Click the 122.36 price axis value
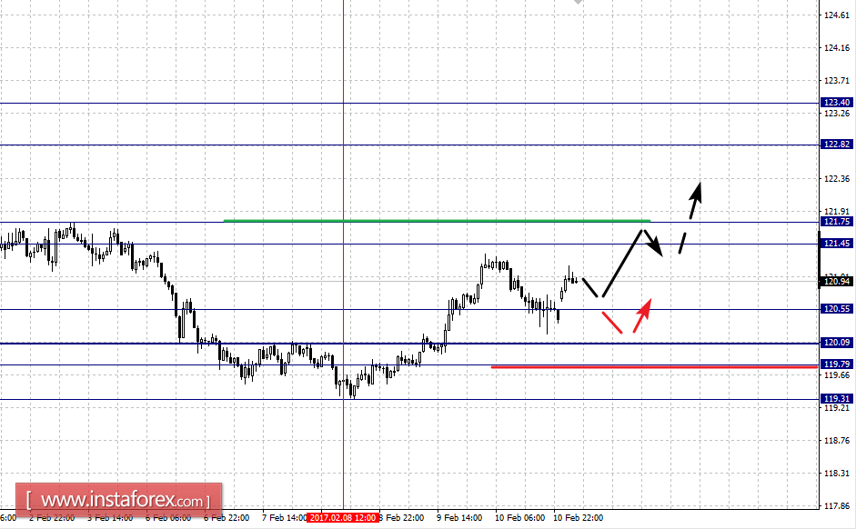856x529 pixels. click(x=836, y=179)
